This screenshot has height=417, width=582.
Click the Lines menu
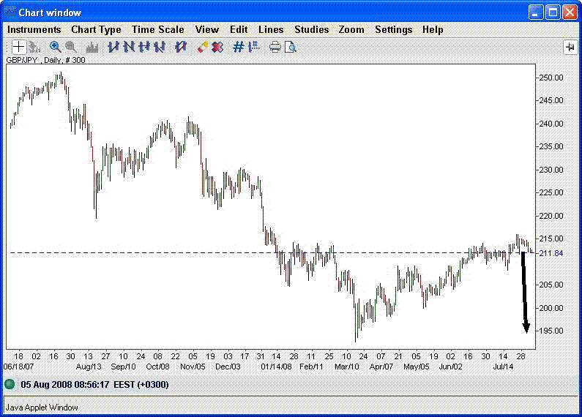[x=271, y=29]
